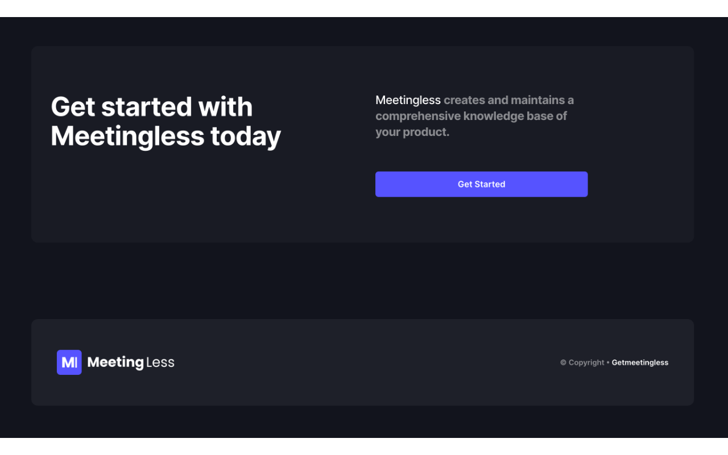Click the Get Started label on the purple button

[x=481, y=184]
